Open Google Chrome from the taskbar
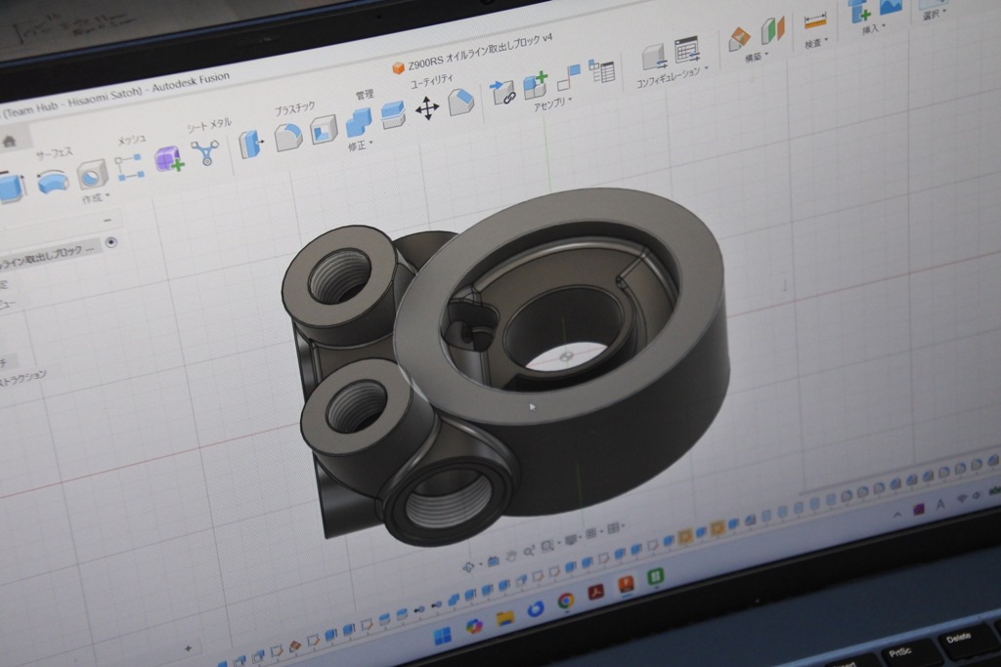The height and width of the screenshot is (667, 1001). tap(566, 602)
